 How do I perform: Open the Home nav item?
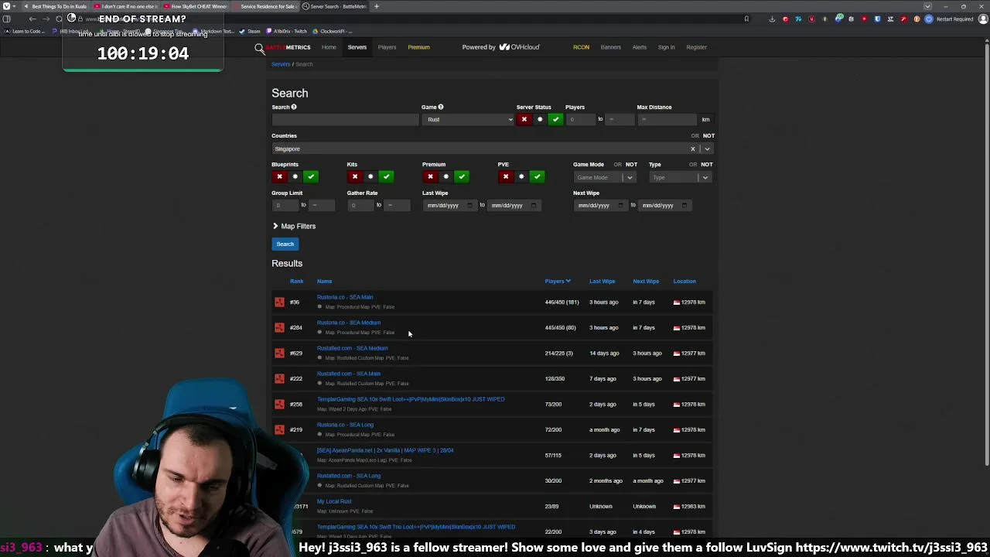[x=329, y=47]
